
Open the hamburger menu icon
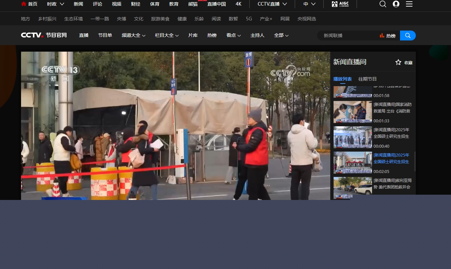409,4
